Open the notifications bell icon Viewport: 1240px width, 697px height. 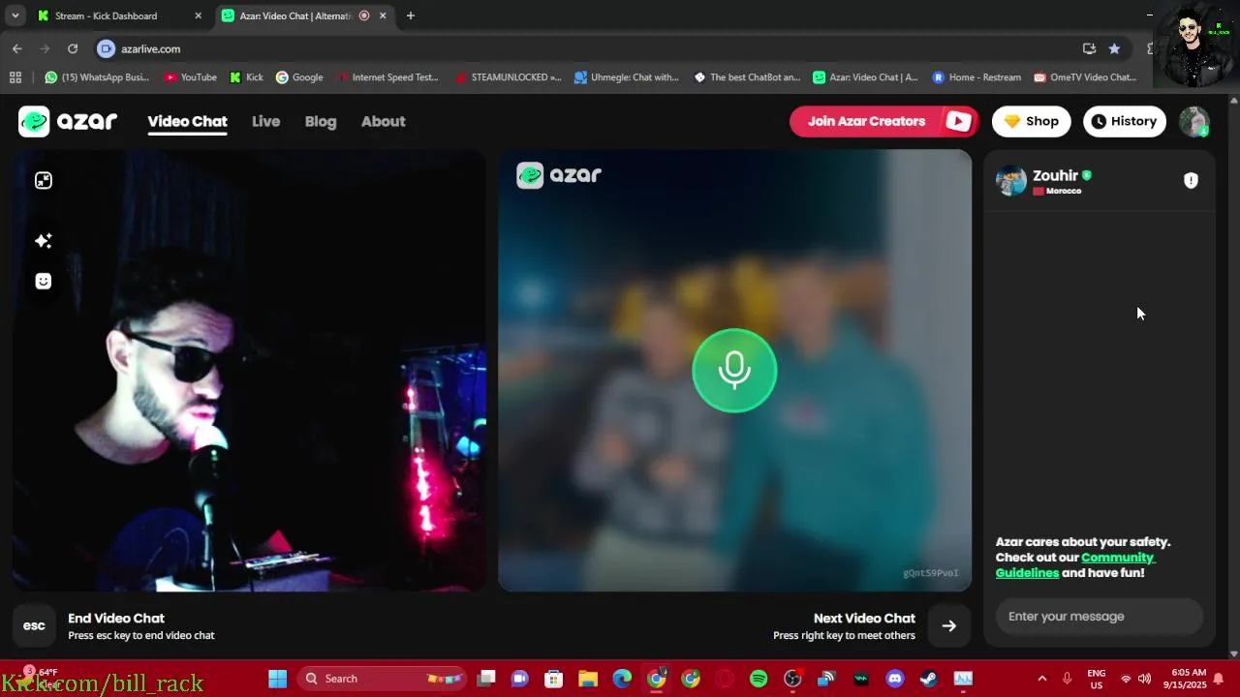(x=1219, y=679)
